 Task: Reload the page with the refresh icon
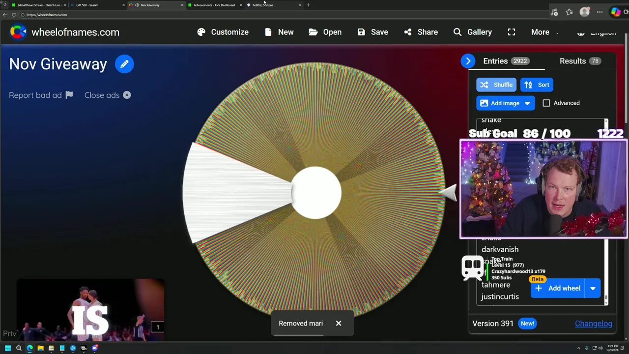[x=14, y=15]
